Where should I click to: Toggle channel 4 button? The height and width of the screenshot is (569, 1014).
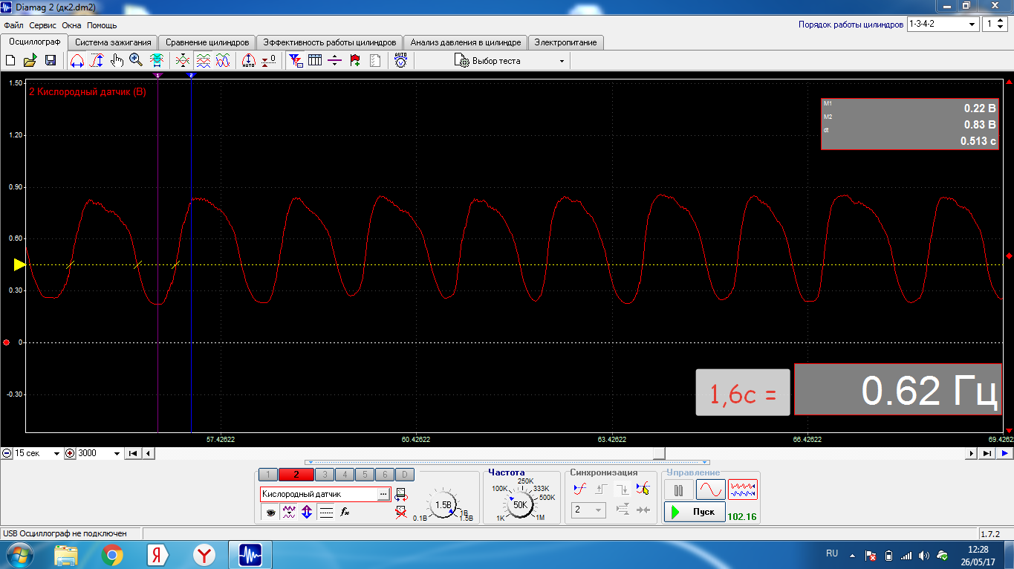point(345,475)
